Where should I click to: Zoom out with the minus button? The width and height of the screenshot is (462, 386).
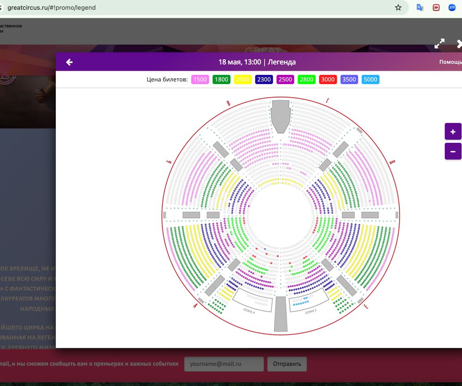click(x=453, y=151)
